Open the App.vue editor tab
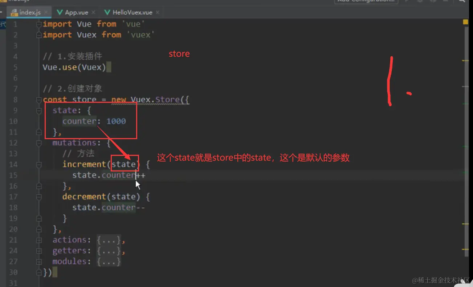 point(76,12)
